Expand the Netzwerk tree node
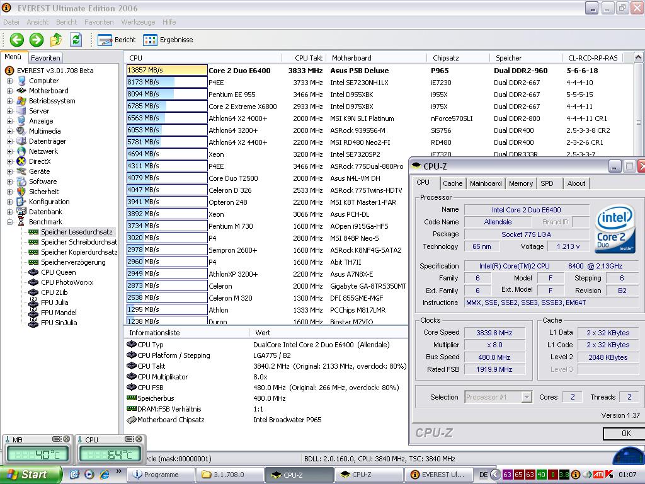Screen dimensions: 645x484 point(9,151)
